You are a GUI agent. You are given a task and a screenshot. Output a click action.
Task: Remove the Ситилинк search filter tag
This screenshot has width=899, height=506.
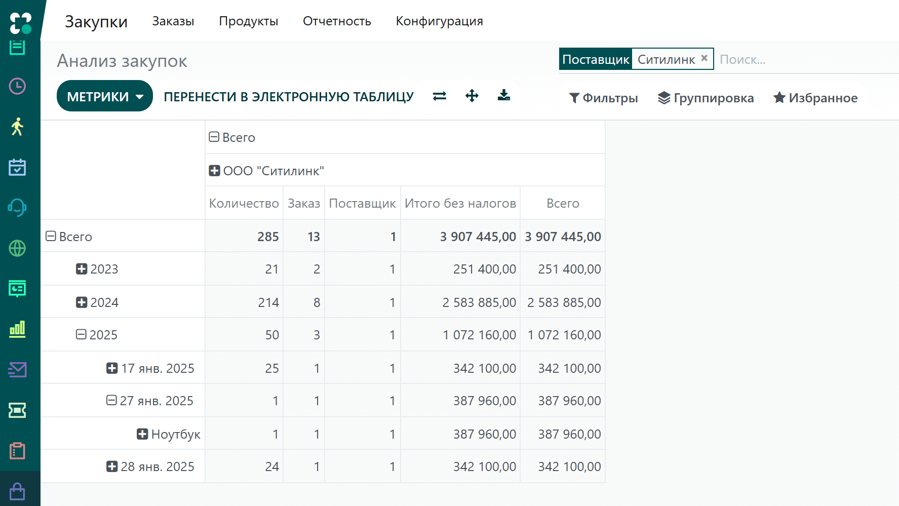[x=704, y=58]
